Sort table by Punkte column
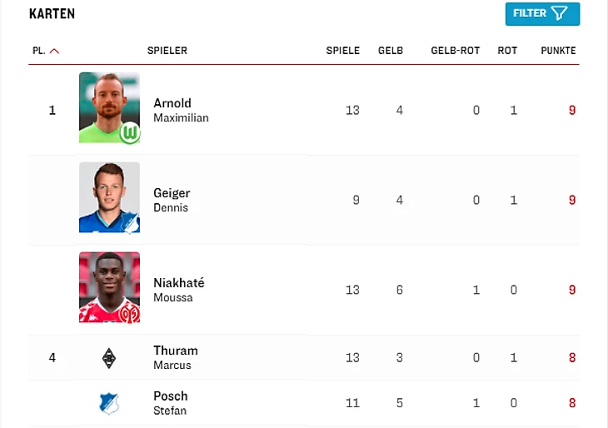Screen dimensions: 608x428 click(x=558, y=51)
